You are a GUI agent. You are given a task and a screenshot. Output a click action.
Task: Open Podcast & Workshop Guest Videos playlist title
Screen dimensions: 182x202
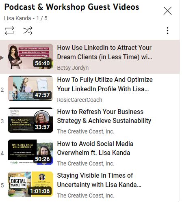[71, 7]
